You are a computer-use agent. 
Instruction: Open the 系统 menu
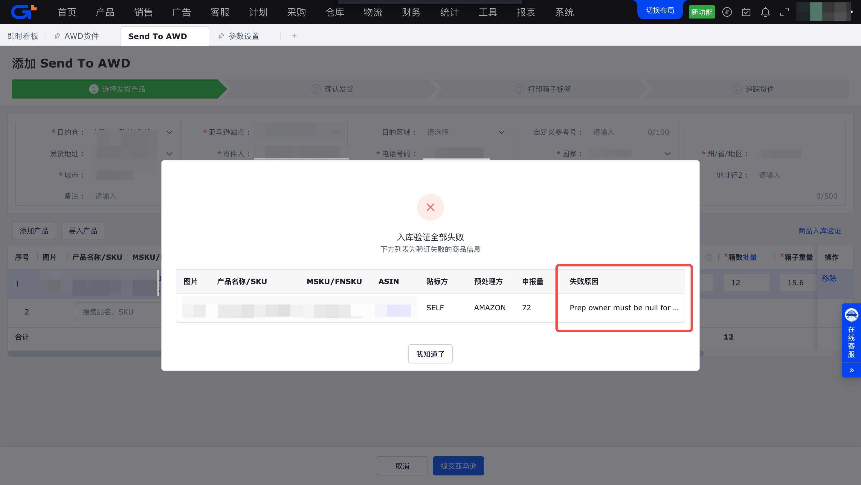pos(564,12)
